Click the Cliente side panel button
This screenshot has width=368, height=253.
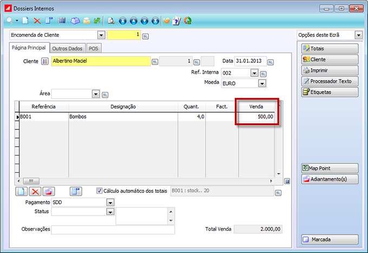pyautogui.click(x=330, y=60)
